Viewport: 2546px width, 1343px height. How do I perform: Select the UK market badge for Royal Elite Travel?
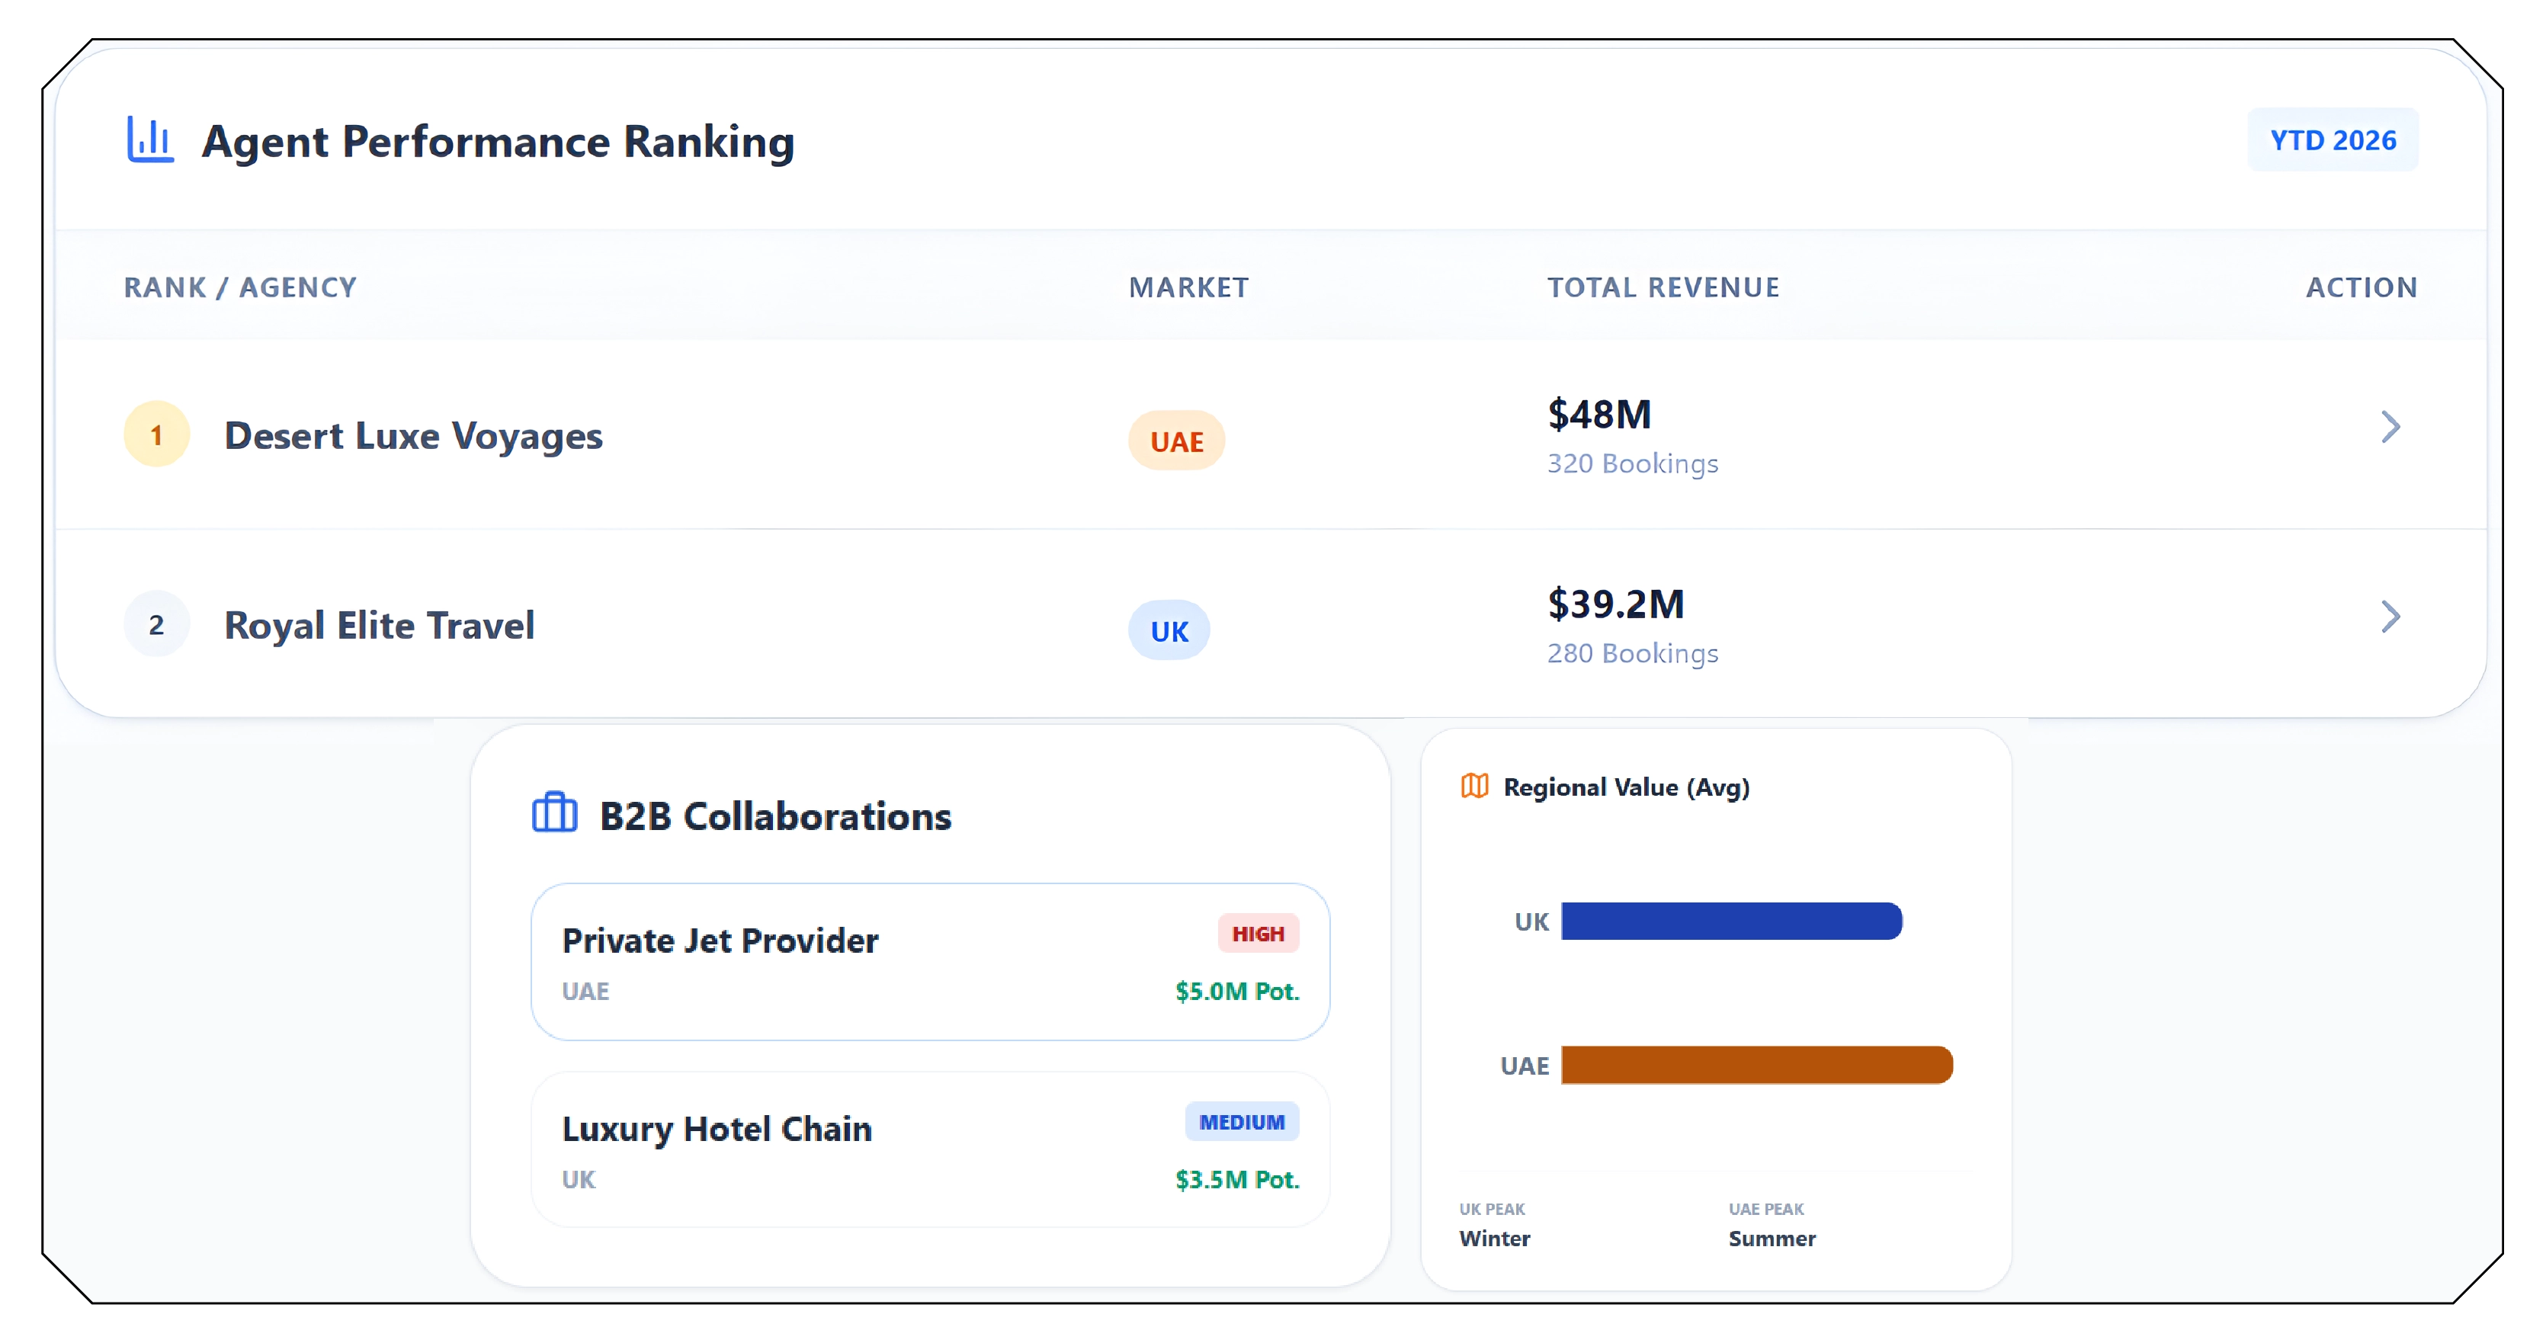[1169, 630]
